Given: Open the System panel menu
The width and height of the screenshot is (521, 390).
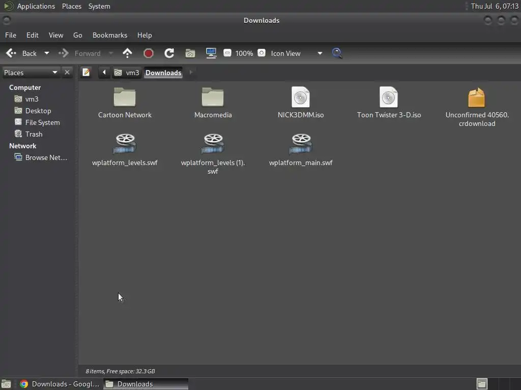Looking at the screenshot, I should [99, 6].
